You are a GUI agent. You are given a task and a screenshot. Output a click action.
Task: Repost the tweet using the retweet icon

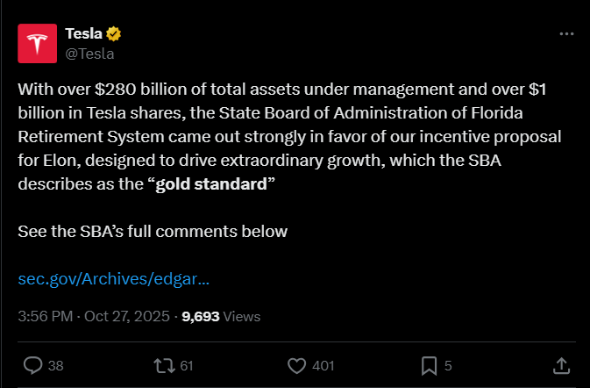(164, 365)
